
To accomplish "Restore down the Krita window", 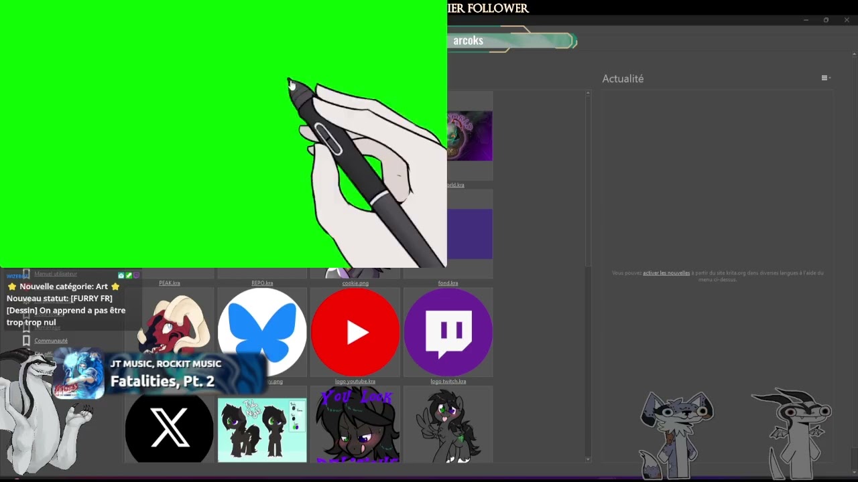I will pos(826,20).
